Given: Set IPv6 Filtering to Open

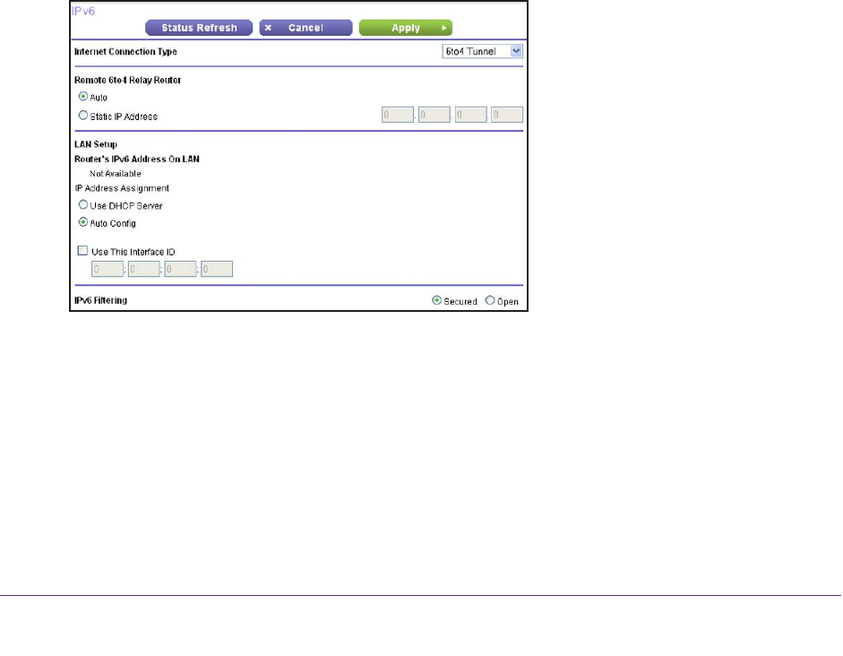Looking at the screenshot, I should coord(490,300).
